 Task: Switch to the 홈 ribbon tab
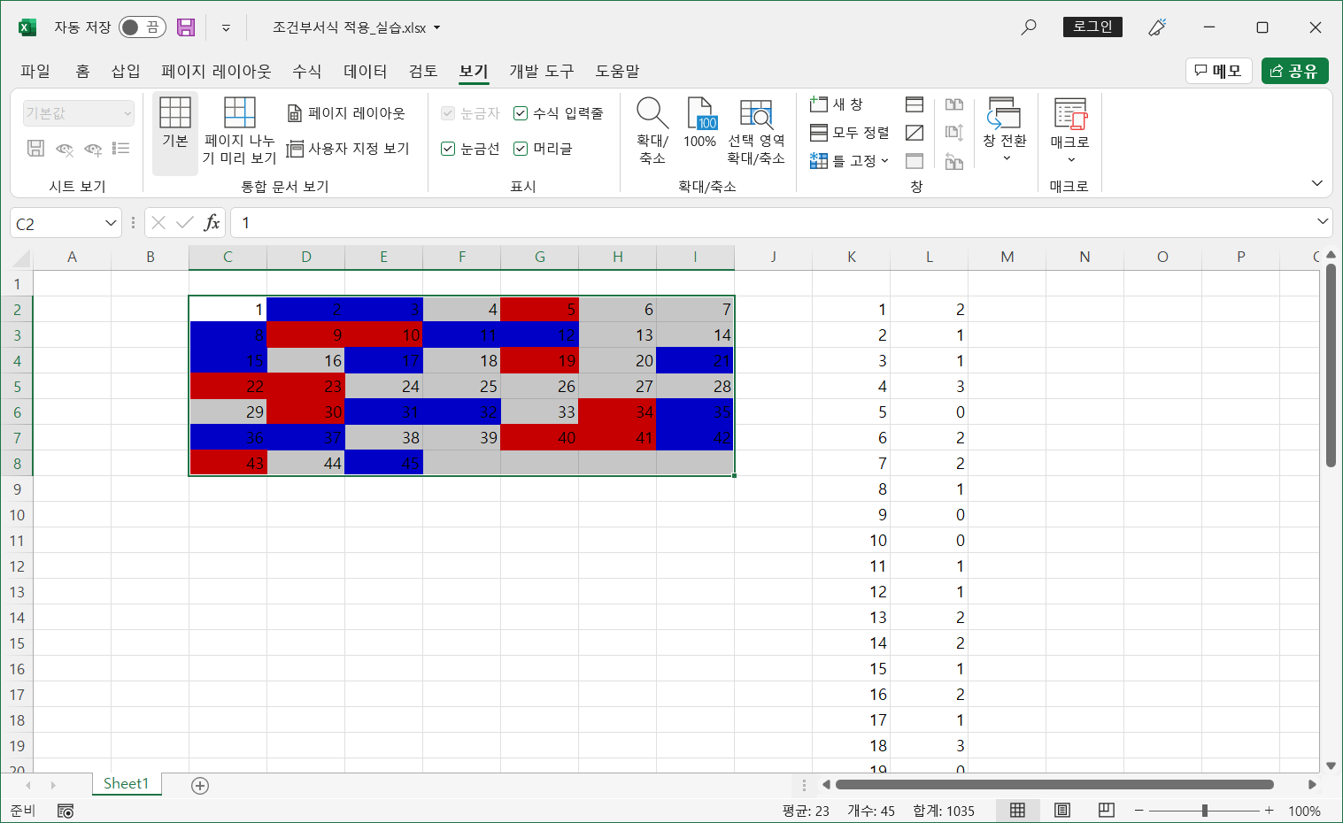click(x=82, y=71)
